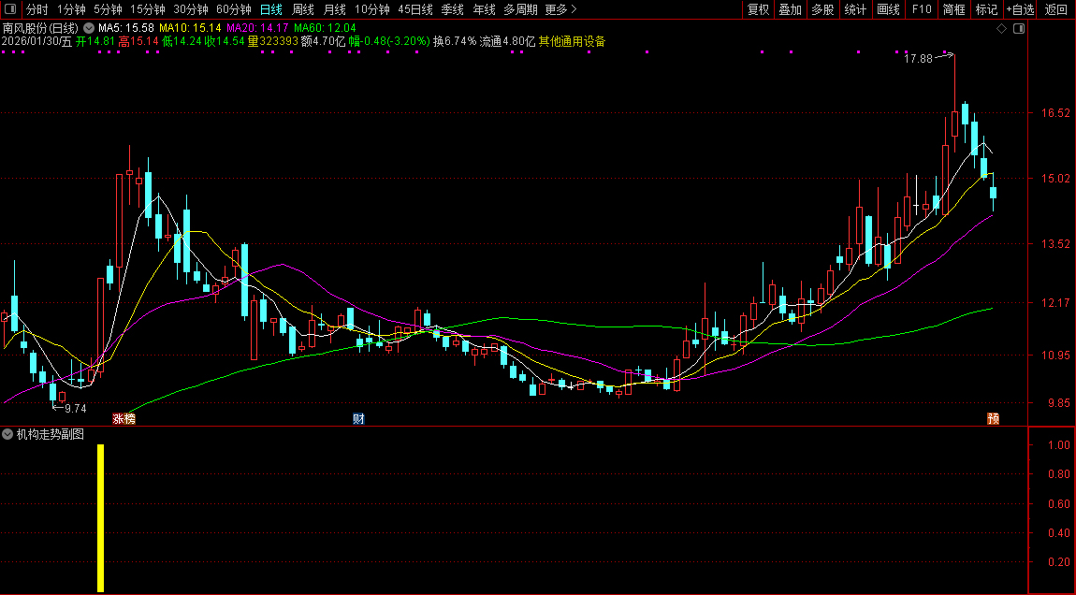The image size is (1076, 595).
Task: Open 多周期 multi-period view
Action: (520, 9)
